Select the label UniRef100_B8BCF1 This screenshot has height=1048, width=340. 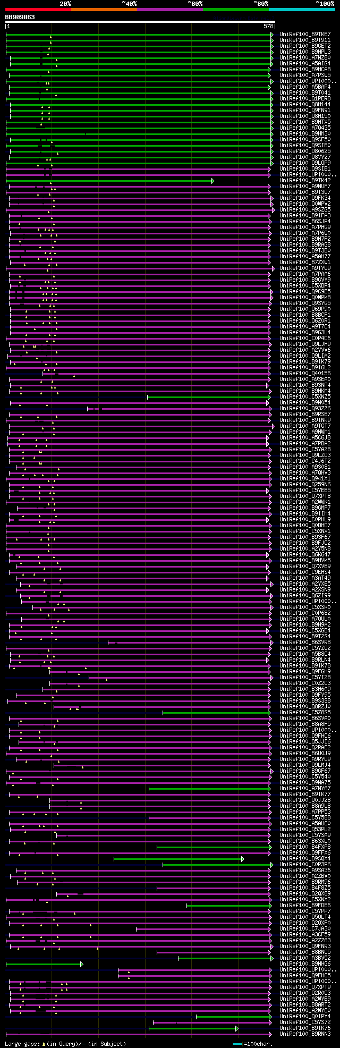pos(305,315)
